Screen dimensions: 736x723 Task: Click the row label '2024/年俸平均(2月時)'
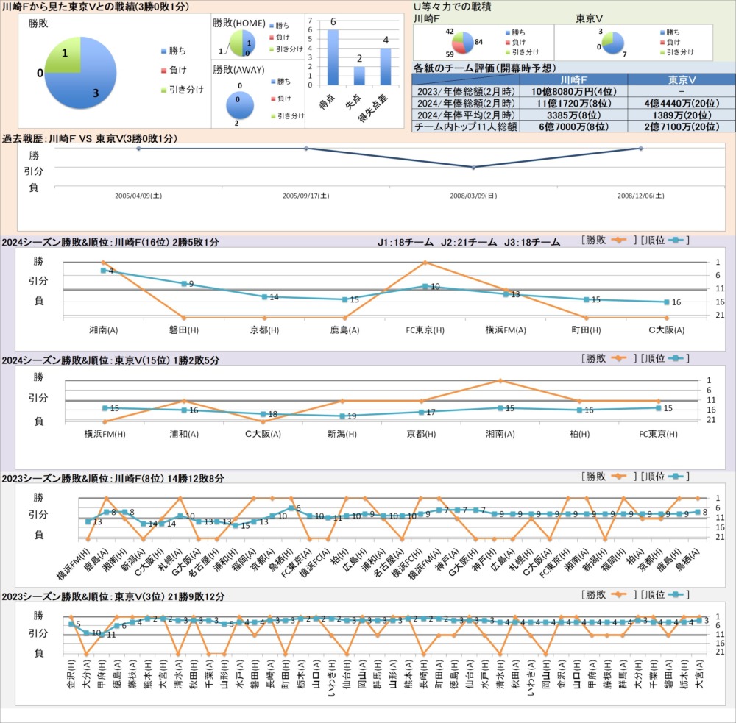point(466,115)
